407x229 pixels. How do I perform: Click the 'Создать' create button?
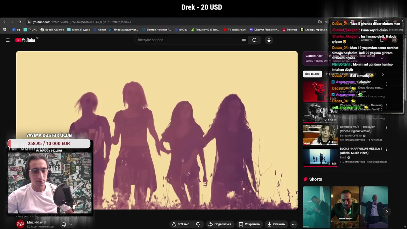tap(364, 40)
